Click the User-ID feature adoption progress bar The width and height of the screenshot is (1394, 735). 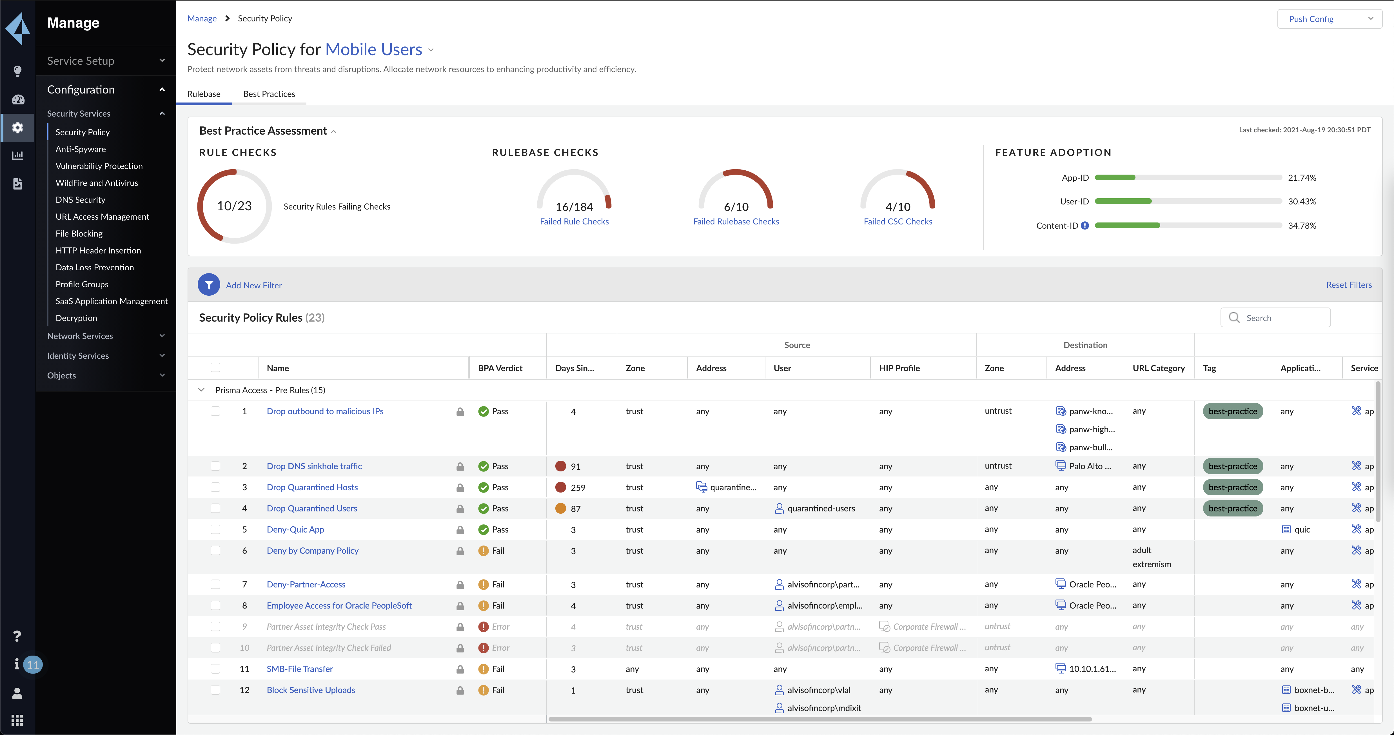coord(1188,201)
